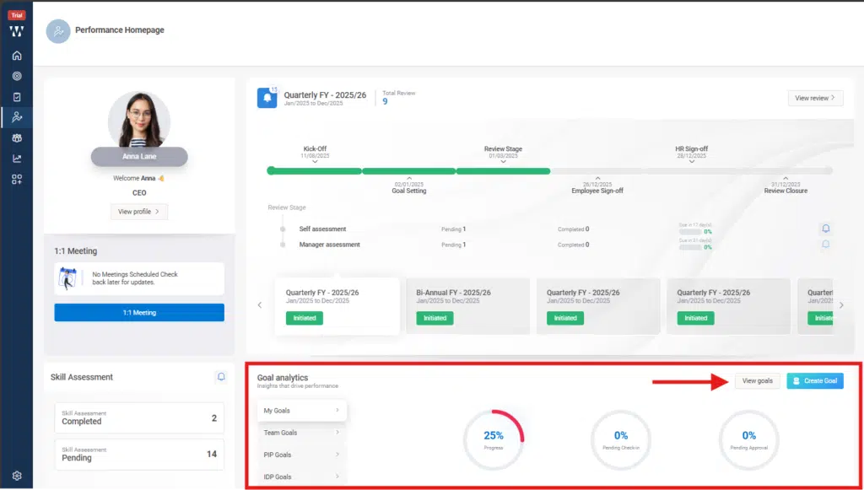Open the settings gear at sidebar bottom
864x490 pixels.
[x=17, y=475]
